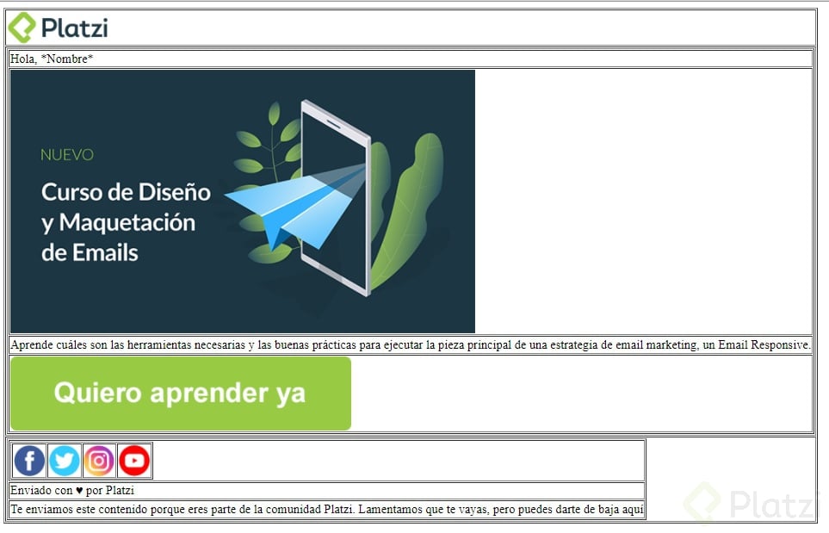
Task: Select the 'Hola, *Nombre*' greeting line
Action: tap(52, 58)
